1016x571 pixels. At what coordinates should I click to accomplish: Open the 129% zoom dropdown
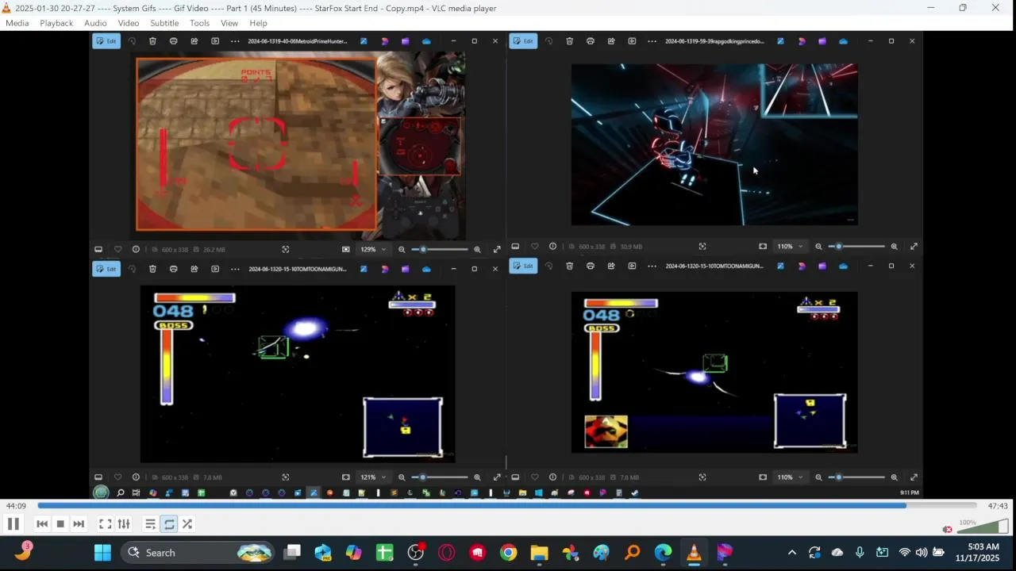[373, 249]
